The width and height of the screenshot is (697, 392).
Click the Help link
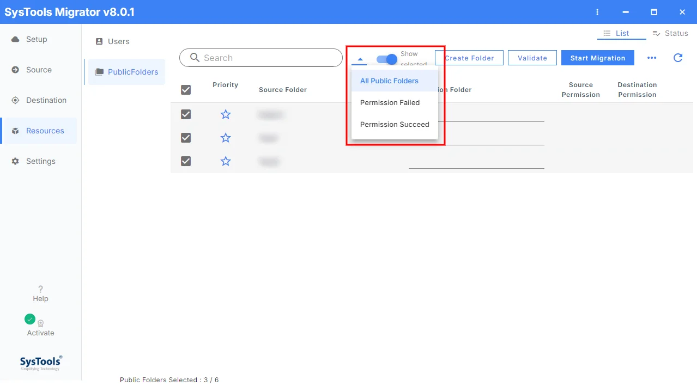(x=40, y=298)
